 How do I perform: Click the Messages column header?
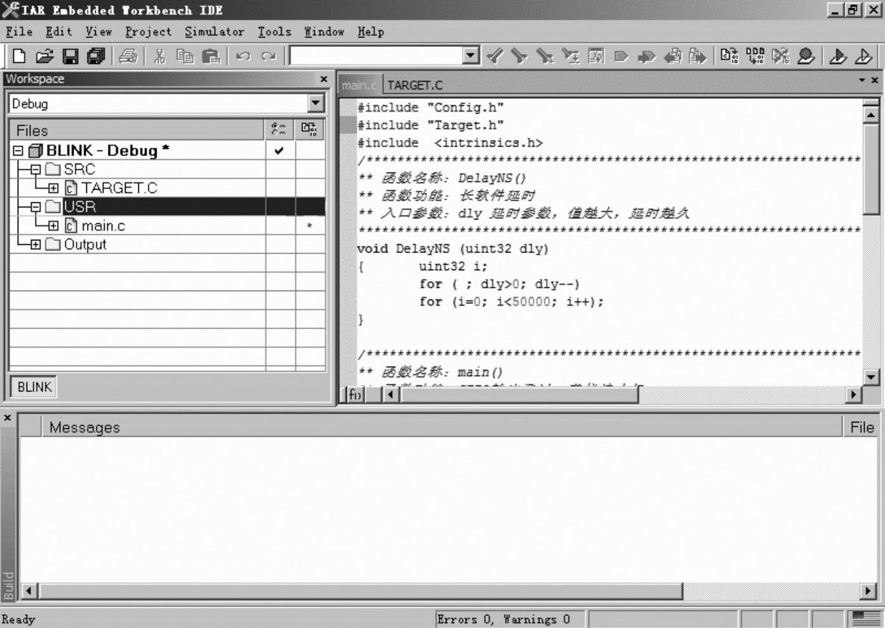coord(442,427)
